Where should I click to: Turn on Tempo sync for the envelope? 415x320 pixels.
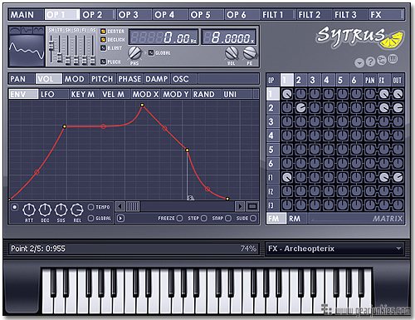pos(90,207)
